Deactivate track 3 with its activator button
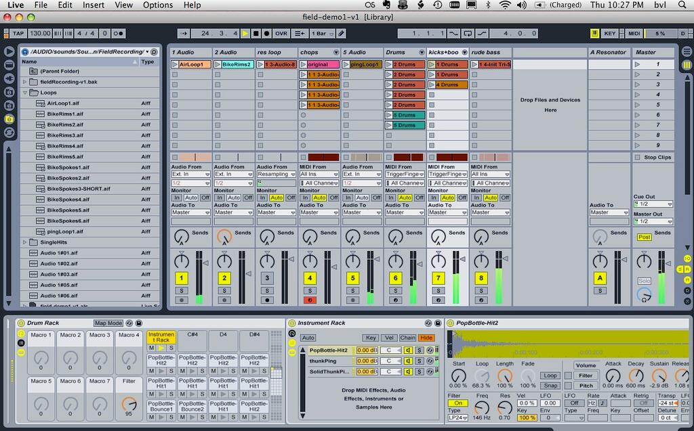This screenshot has width=694, height=431. (x=267, y=278)
